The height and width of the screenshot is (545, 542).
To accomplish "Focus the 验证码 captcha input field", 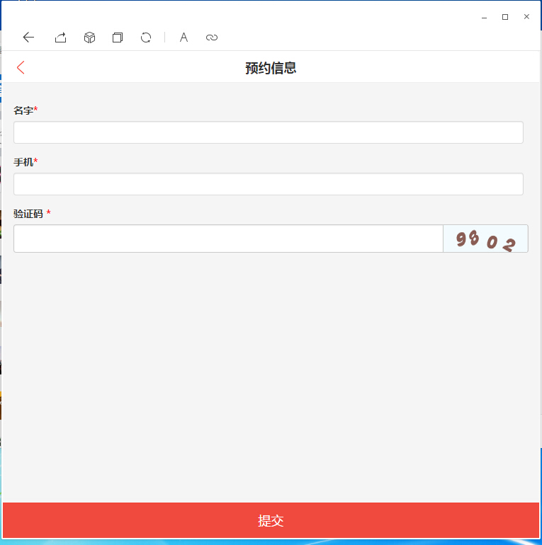I will [x=228, y=239].
